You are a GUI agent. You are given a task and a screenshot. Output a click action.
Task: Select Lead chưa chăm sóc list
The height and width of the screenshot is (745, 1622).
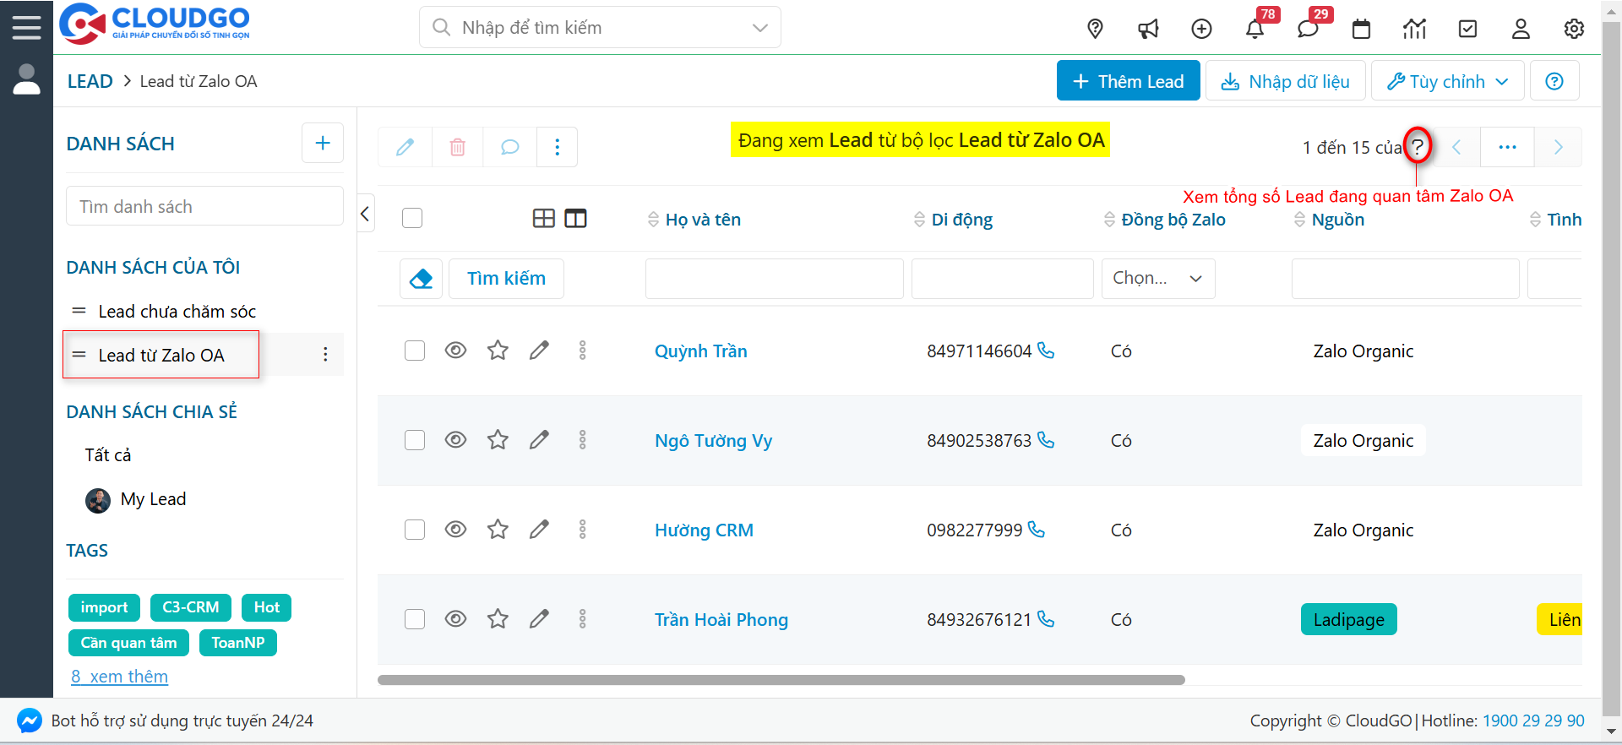(177, 312)
